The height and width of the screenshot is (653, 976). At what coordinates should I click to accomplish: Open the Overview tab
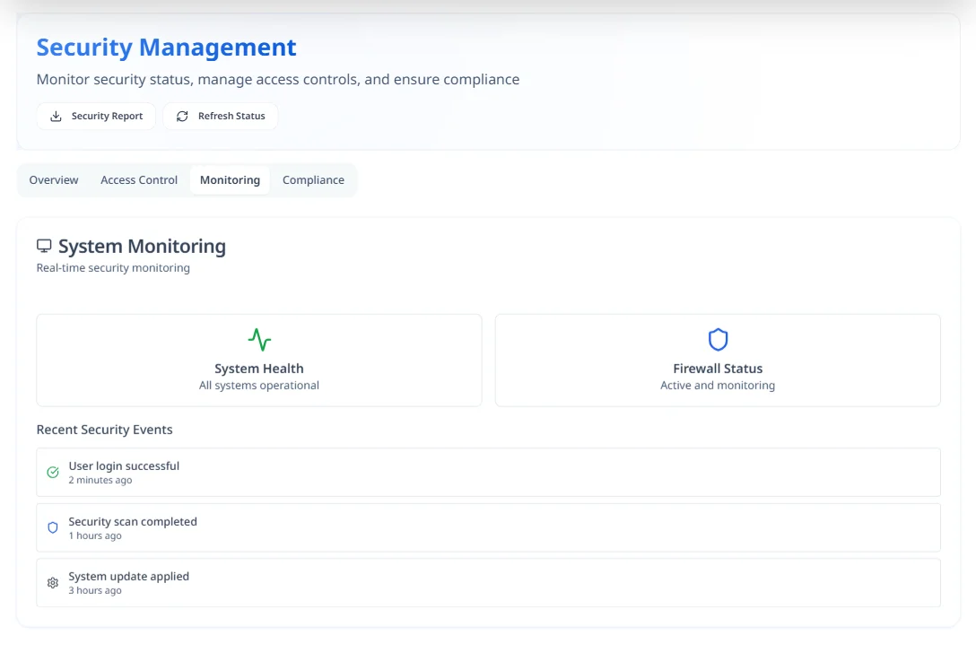click(54, 180)
